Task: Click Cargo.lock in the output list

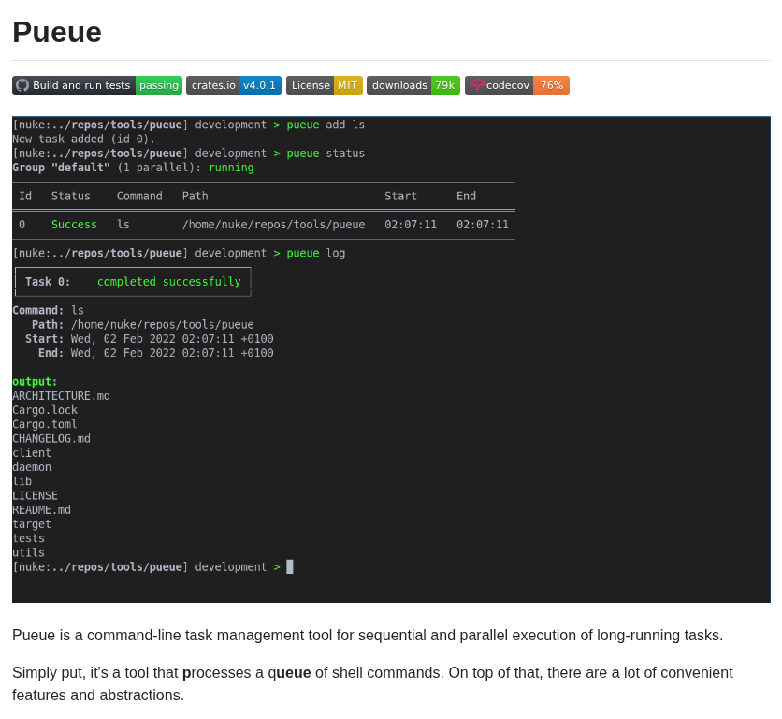Action: click(x=45, y=410)
